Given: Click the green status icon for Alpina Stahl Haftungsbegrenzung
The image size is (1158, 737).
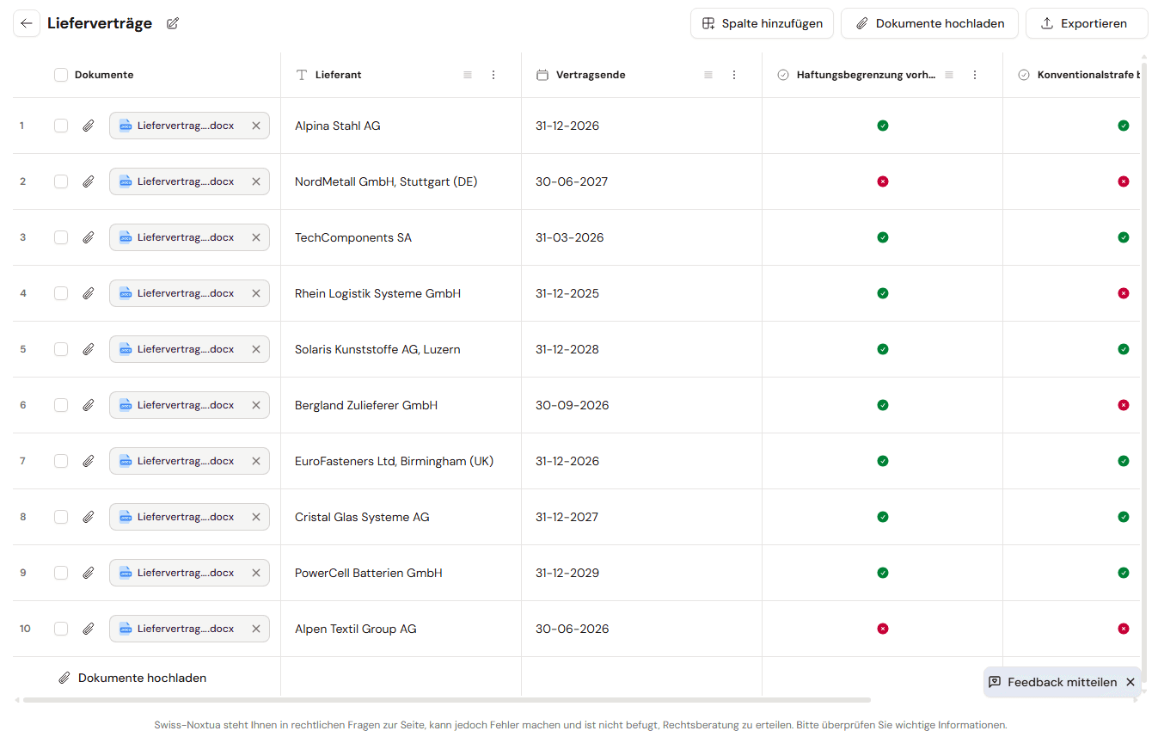Looking at the screenshot, I should [x=882, y=126].
